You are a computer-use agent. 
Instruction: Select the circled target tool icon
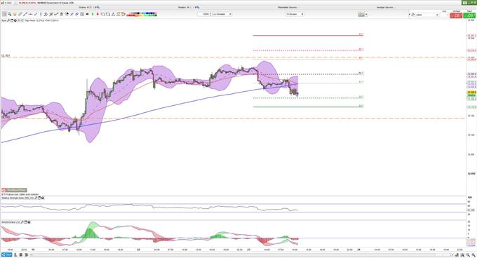82,14
